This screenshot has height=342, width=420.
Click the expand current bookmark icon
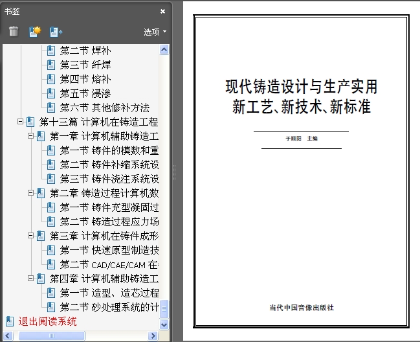pyautogui.click(x=56, y=32)
